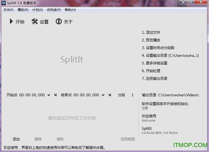The width and height of the screenshot is (209, 152).
Task: Open the 播放(R) menu
Action: tap(23, 10)
